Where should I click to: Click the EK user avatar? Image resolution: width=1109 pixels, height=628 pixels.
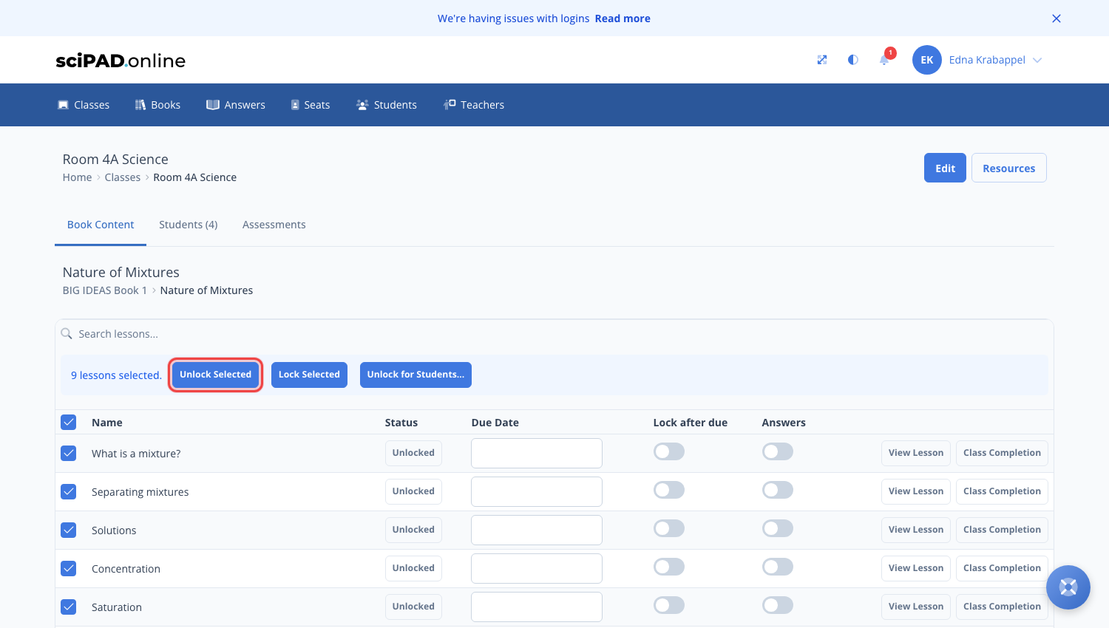coord(926,60)
